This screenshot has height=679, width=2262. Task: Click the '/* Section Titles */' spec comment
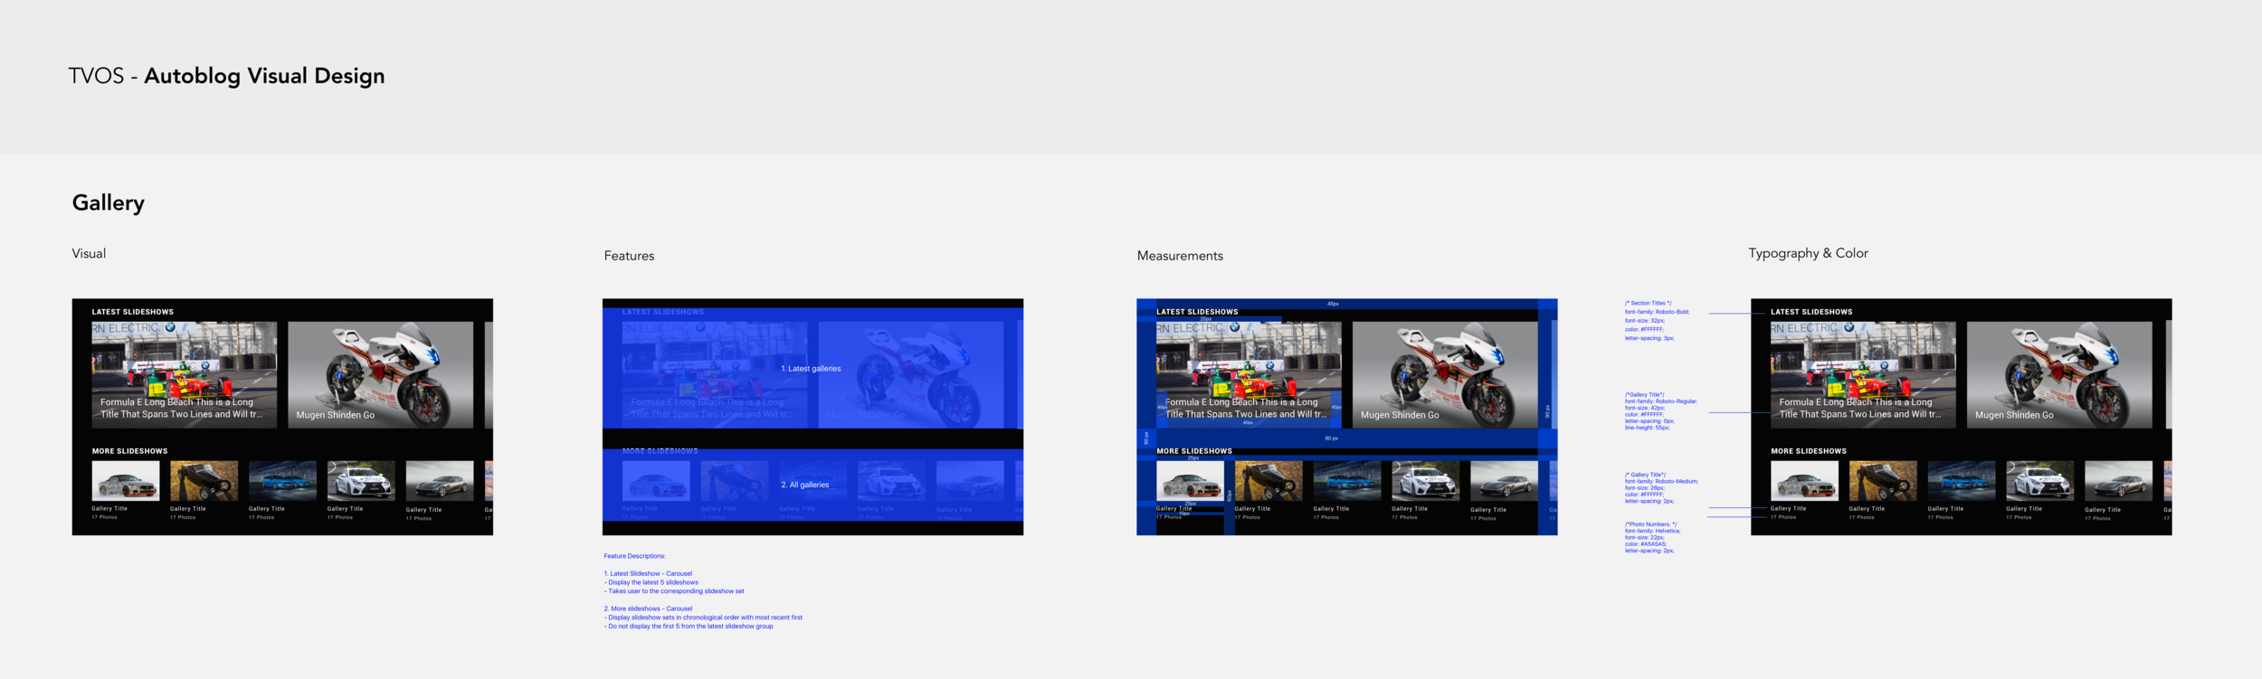click(1649, 303)
